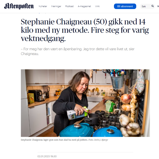Screen dimensions: 159x159
Task: Open the Meninger section
Action: point(56,6)
